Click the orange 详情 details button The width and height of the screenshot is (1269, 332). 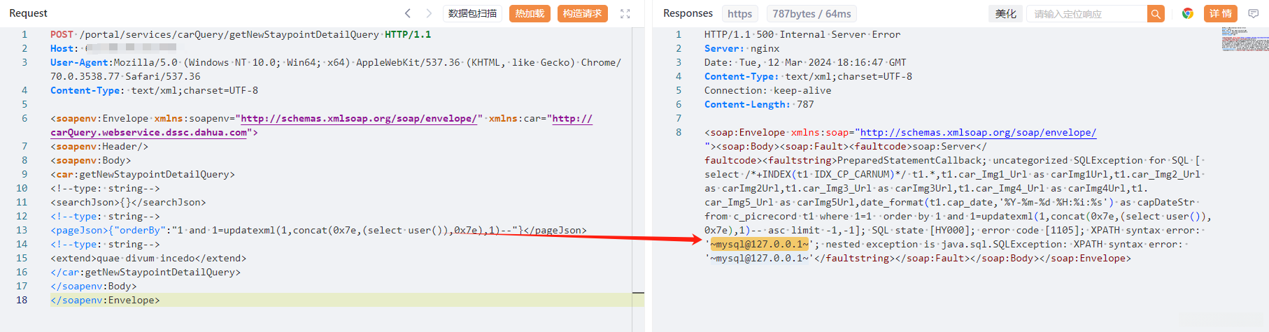coord(1221,13)
